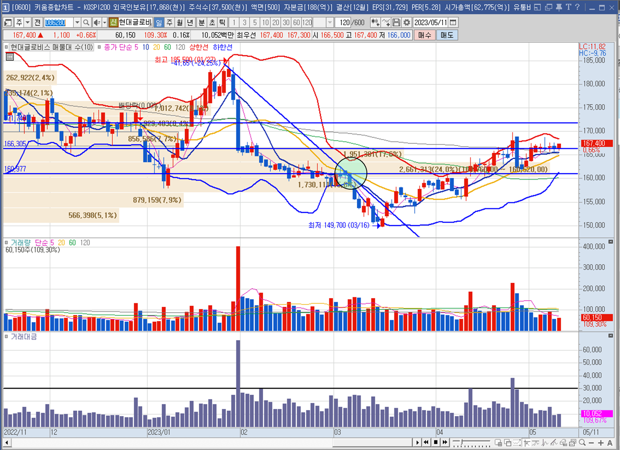620x450 pixels.
Task: Toggle the daily 일 period button
Action: point(159,23)
